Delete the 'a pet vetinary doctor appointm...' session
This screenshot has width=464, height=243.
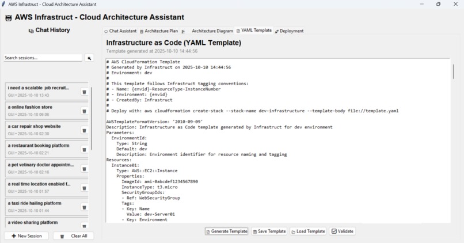click(x=84, y=169)
